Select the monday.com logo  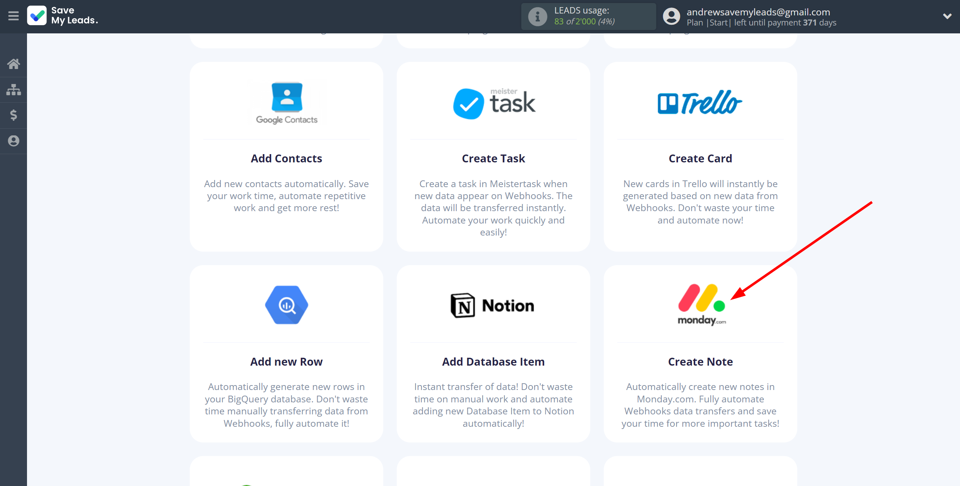[701, 304]
